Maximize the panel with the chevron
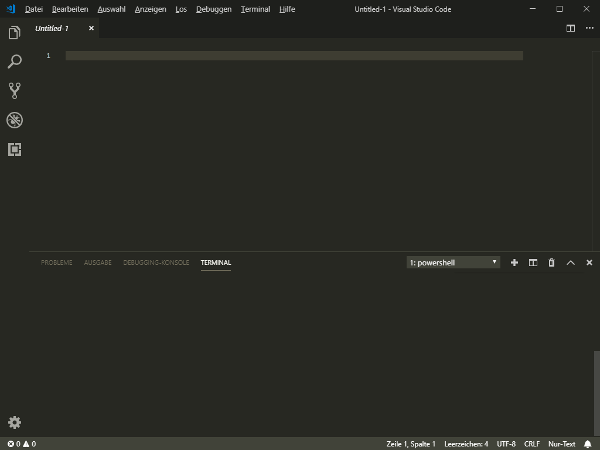Image resolution: width=600 pixels, height=450 pixels. (x=570, y=262)
